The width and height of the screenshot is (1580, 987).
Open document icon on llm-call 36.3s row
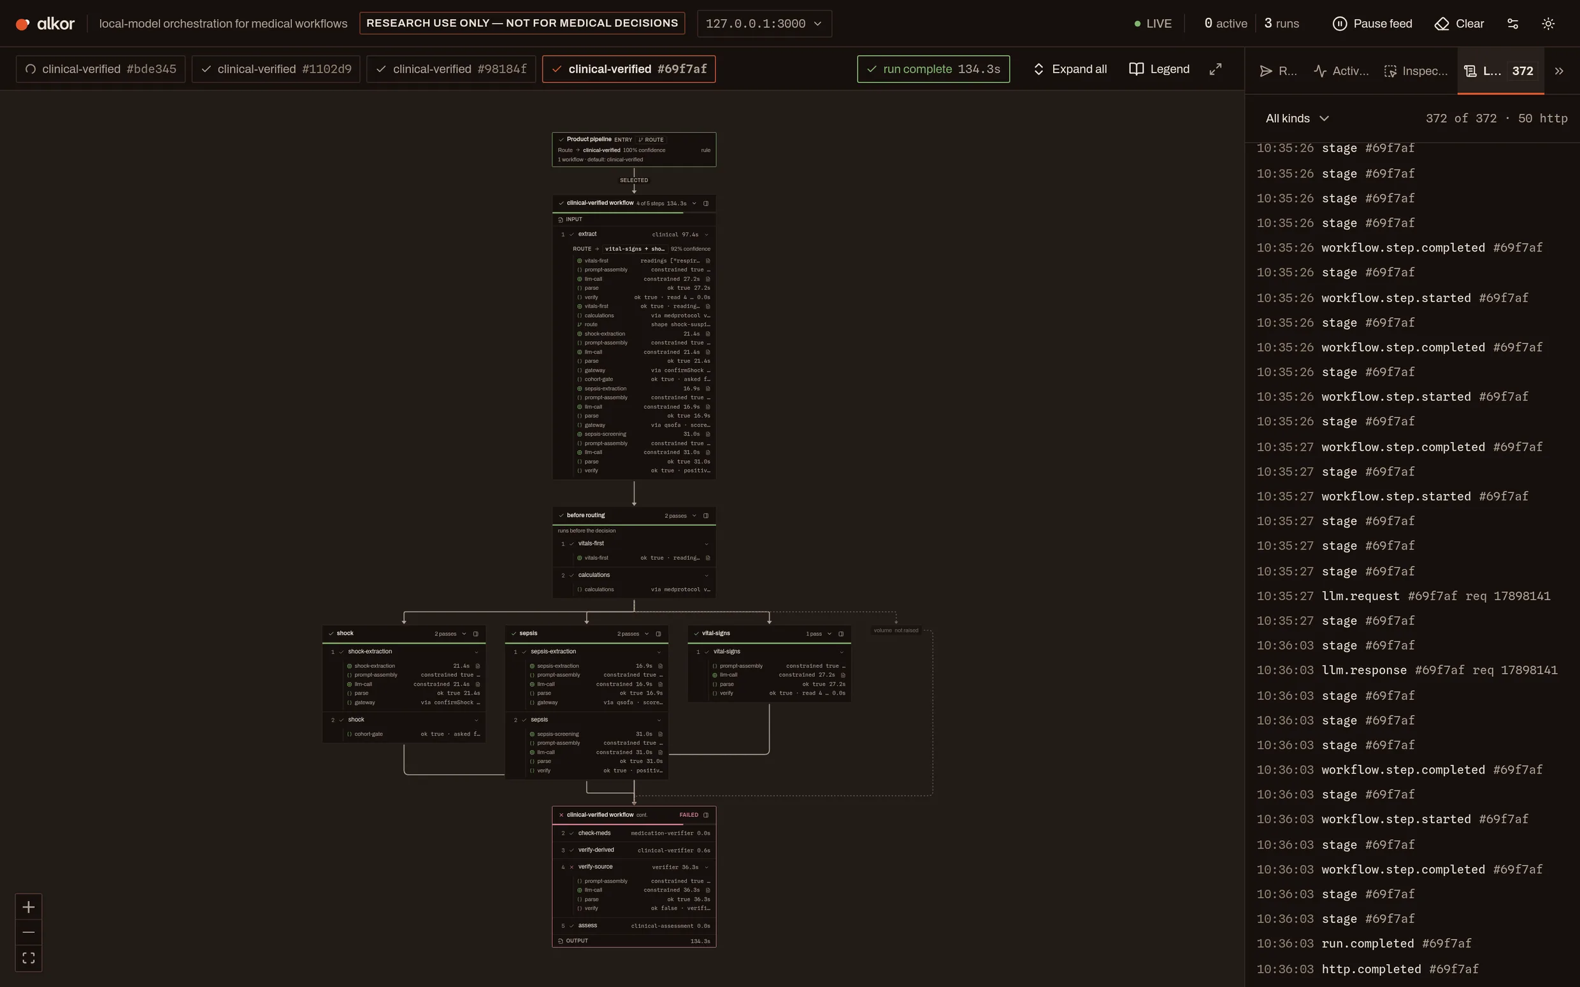coord(708,890)
